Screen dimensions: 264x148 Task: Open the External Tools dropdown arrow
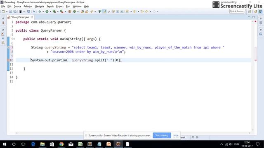65,12
